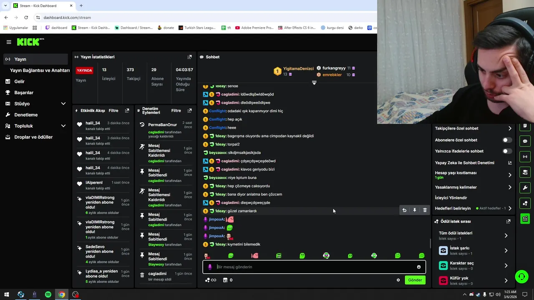
Task: Click inside the Bir mesaj gönderin field
Action: coord(314,267)
